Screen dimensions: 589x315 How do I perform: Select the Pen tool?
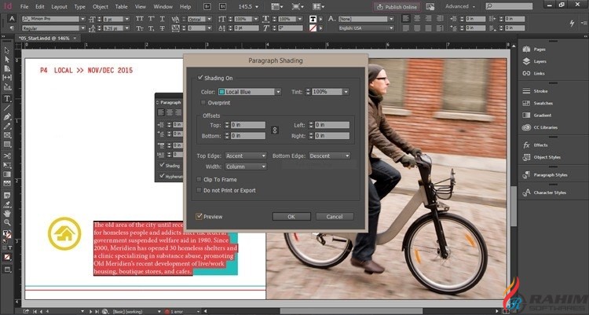(x=7, y=116)
